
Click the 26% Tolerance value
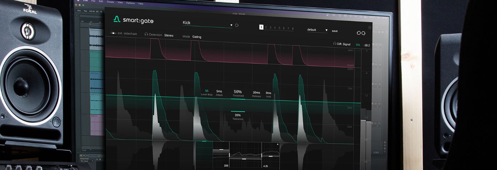tap(238, 115)
